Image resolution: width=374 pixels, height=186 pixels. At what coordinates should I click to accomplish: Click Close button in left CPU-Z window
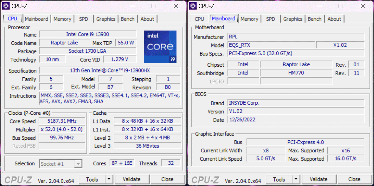pos(167,179)
